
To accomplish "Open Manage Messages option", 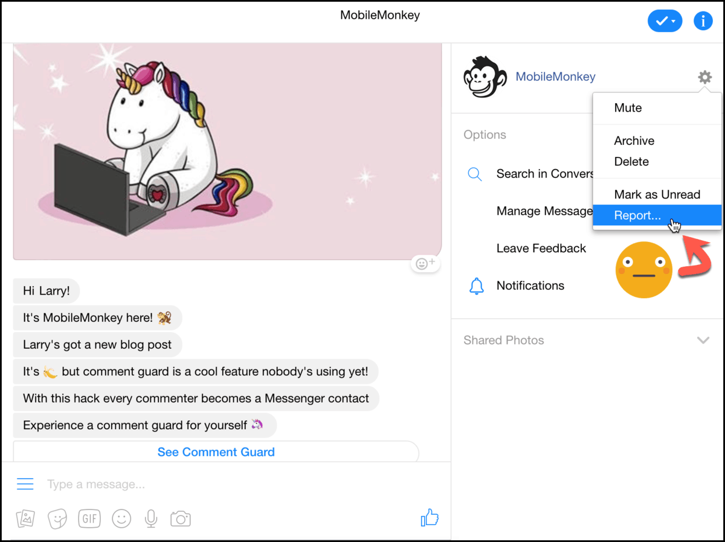I will pyautogui.click(x=544, y=211).
